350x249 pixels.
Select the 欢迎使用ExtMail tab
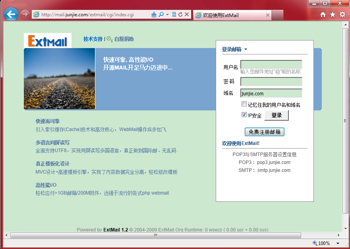pyautogui.click(x=232, y=15)
